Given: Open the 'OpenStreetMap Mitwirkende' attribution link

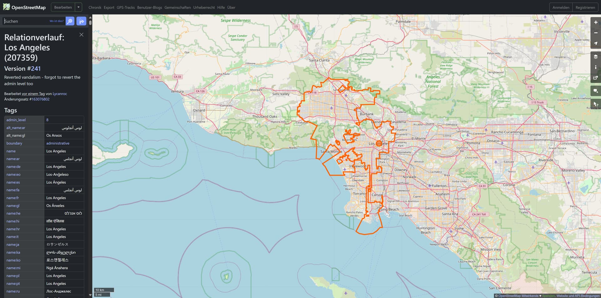Looking at the screenshot, I should coord(518,296).
